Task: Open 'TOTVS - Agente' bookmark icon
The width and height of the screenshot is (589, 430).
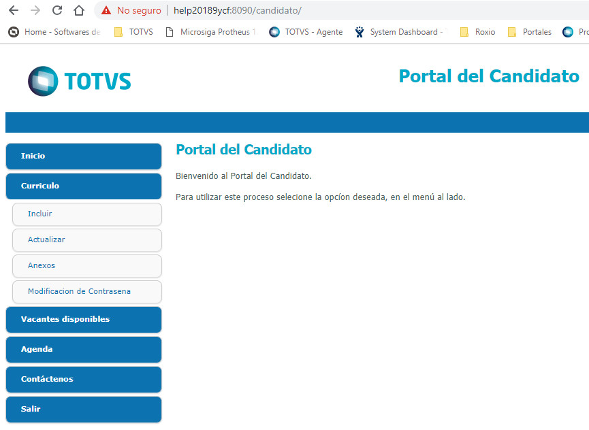Action: (x=274, y=32)
